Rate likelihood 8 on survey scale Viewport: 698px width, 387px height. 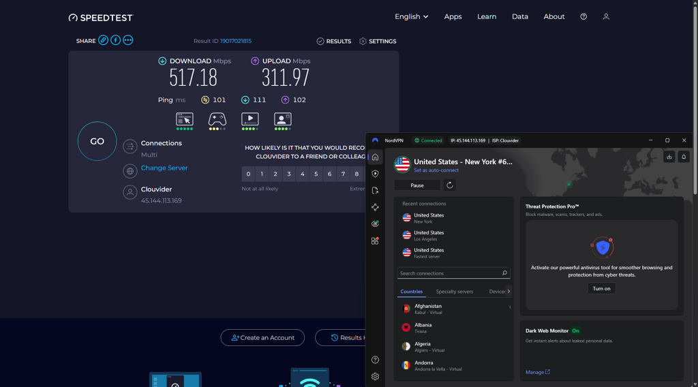pyautogui.click(x=356, y=174)
